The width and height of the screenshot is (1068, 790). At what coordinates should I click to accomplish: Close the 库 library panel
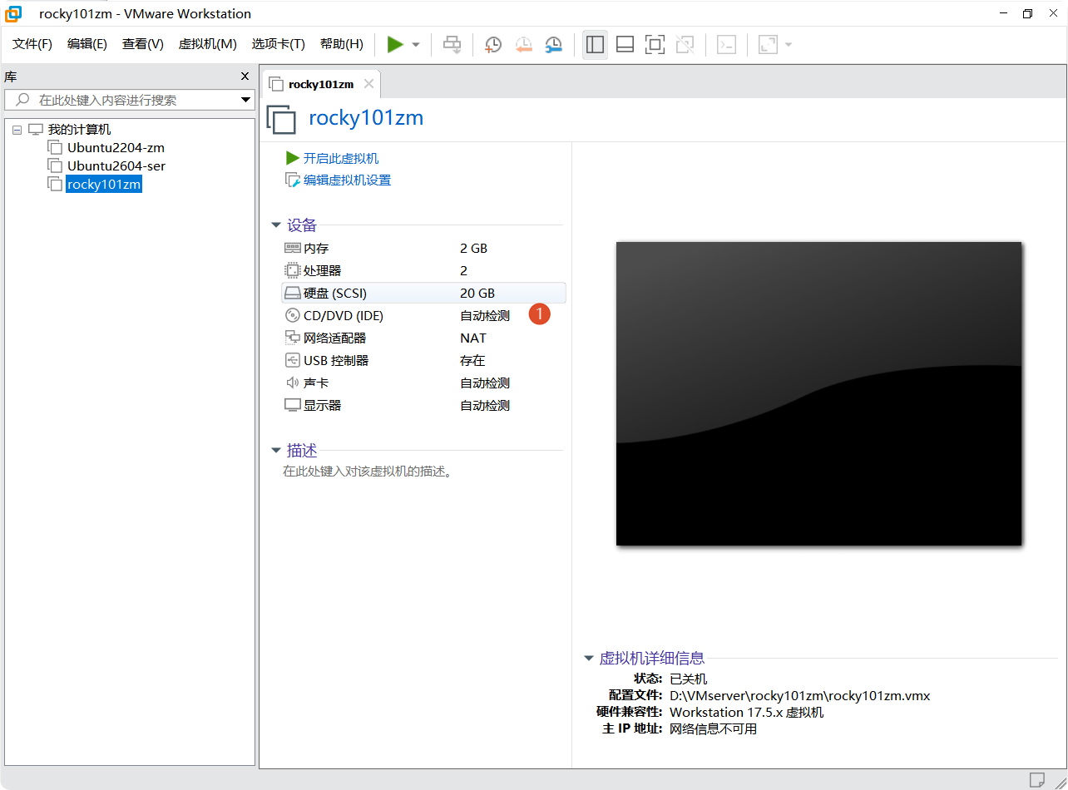point(245,77)
